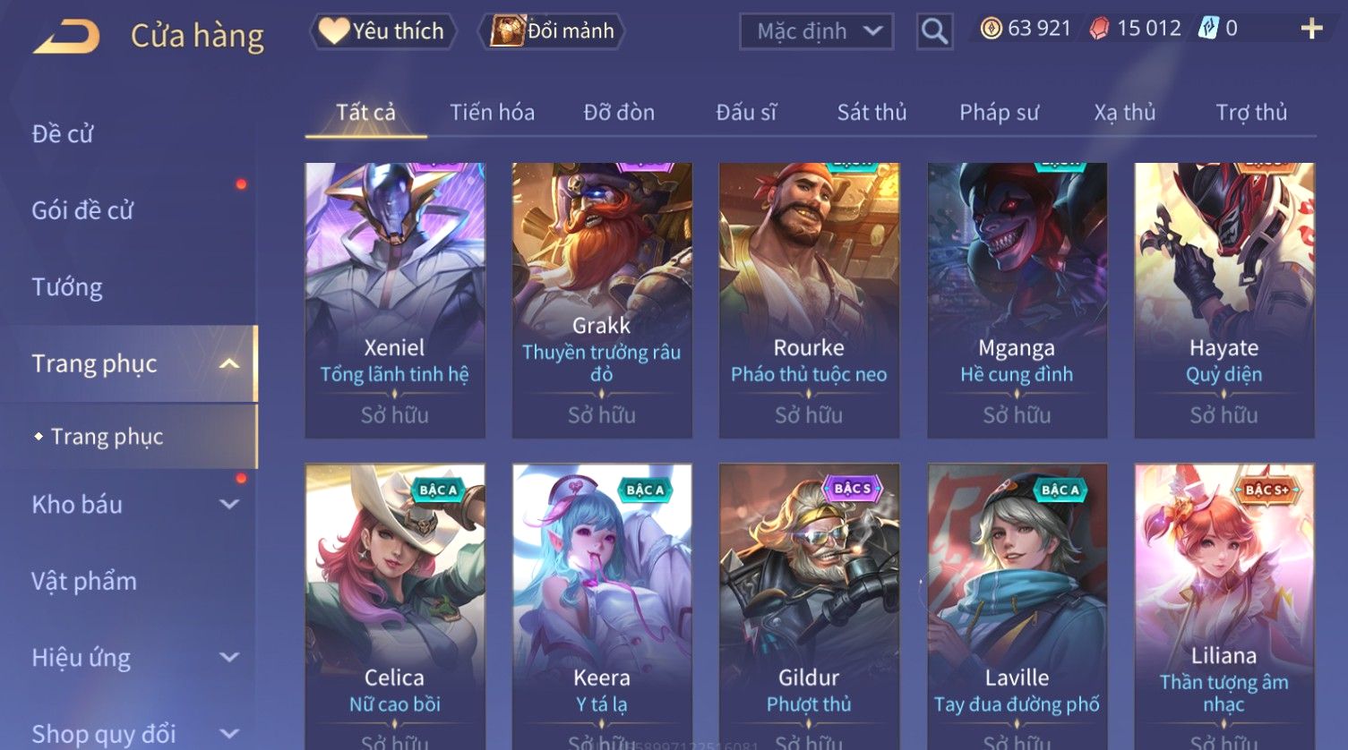The height and width of the screenshot is (750, 1348).
Task: Click the plus icon to add currency
Action: pos(1311,30)
